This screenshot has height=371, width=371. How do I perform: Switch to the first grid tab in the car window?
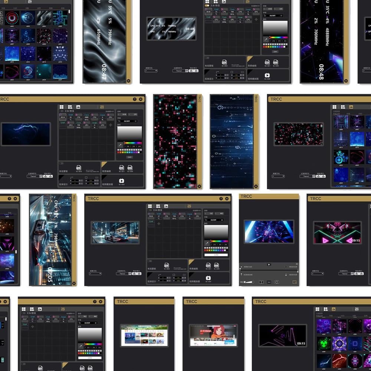tap(150, 206)
